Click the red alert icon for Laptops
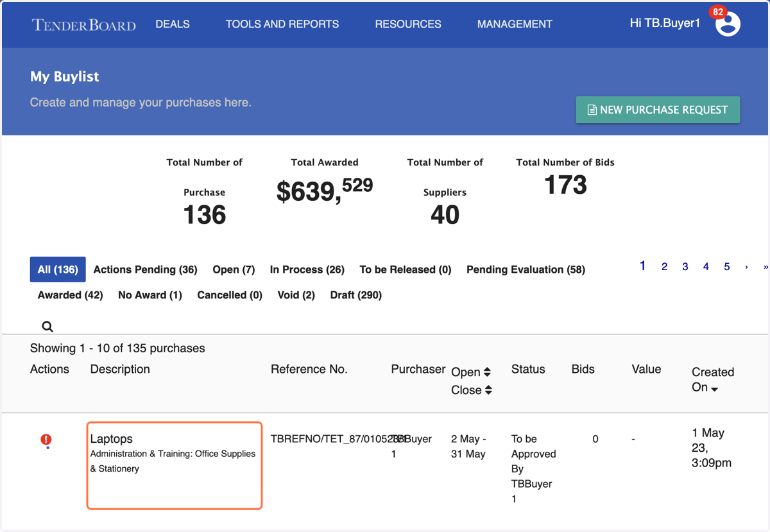 pyautogui.click(x=46, y=440)
